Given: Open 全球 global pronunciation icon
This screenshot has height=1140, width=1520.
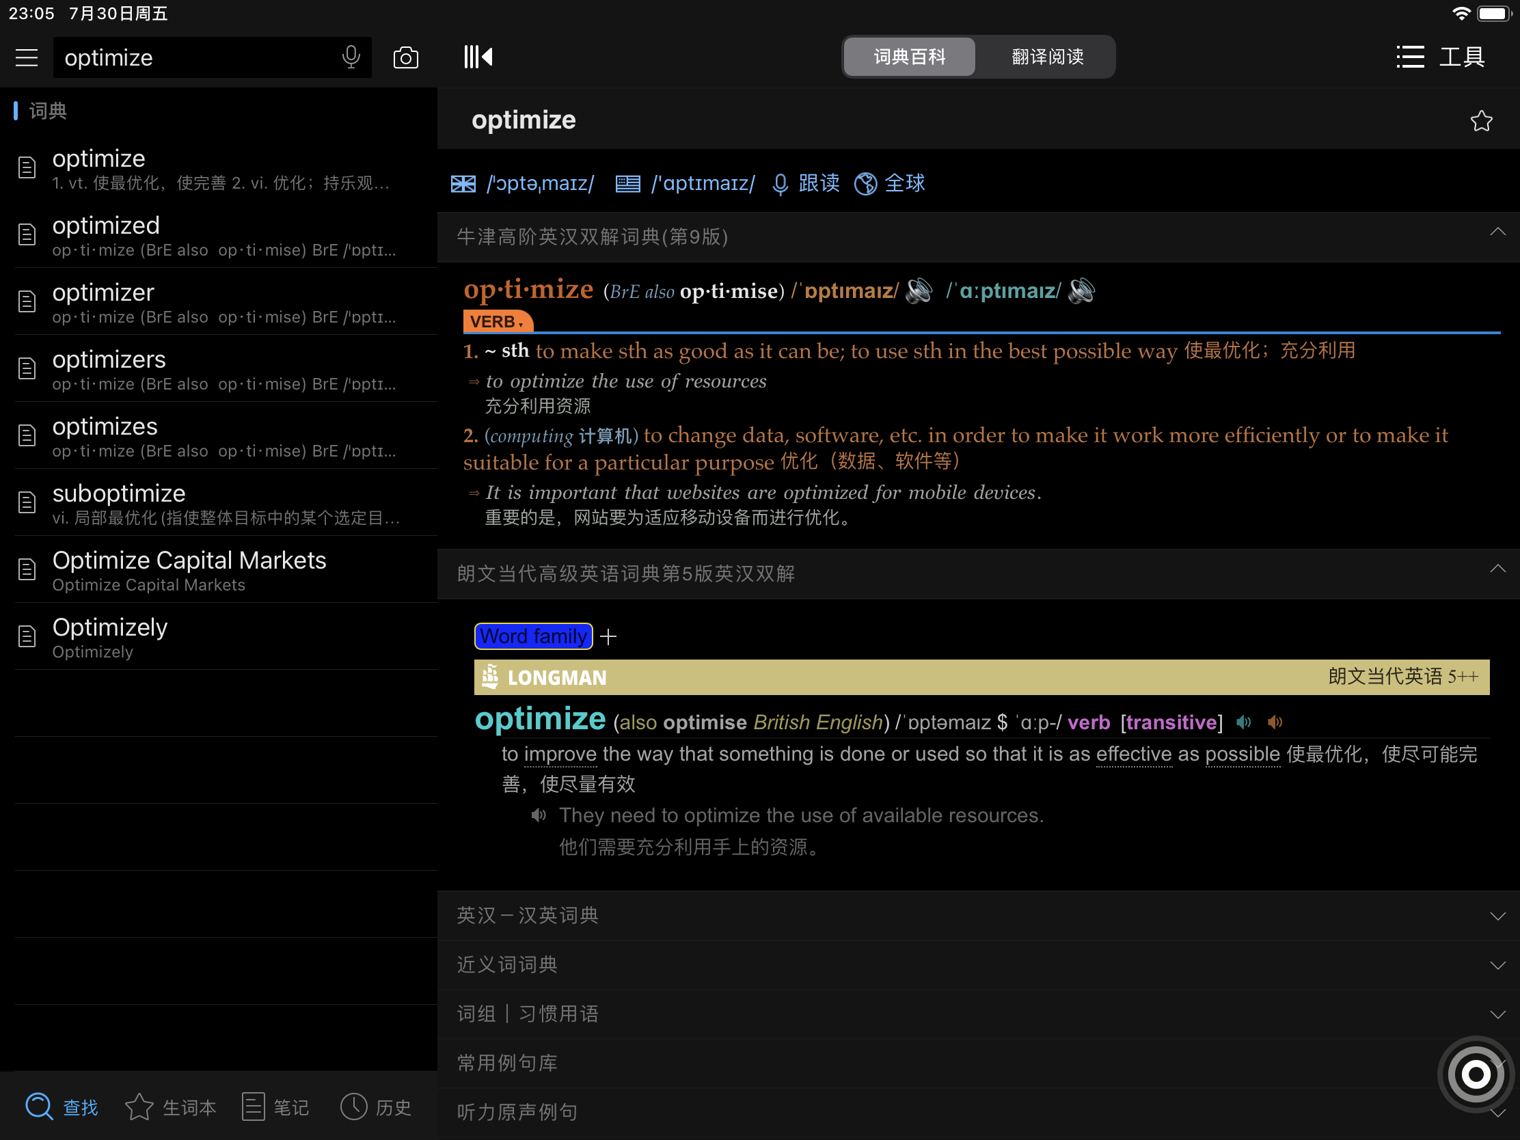Looking at the screenshot, I should (865, 184).
